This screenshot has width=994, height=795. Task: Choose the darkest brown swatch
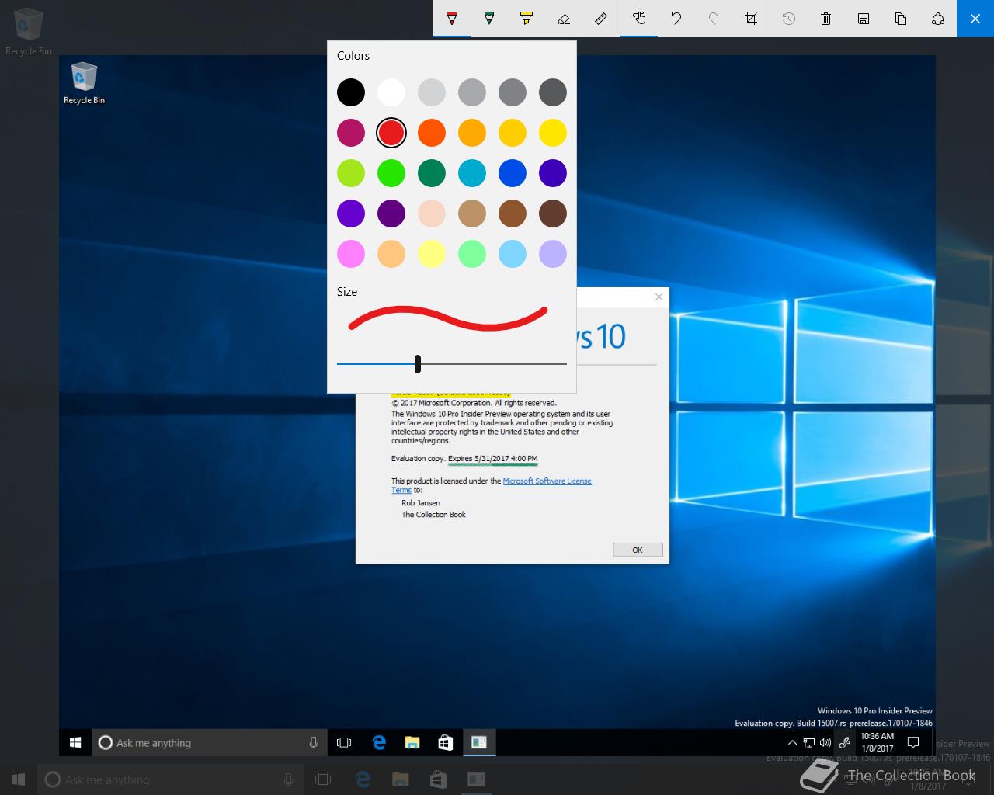point(553,214)
